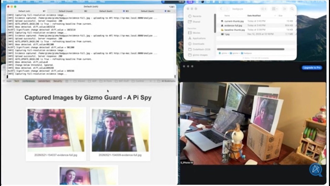Sort Finder files by Size column
The width and height of the screenshot is (330, 186).
click(280, 15)
